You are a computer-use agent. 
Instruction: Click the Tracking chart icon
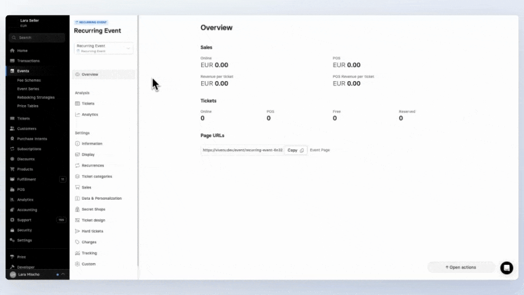[77, 253]
